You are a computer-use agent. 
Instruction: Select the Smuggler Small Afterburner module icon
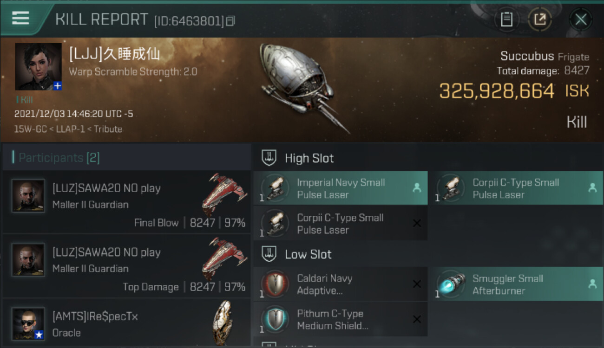tap(450, 284)
